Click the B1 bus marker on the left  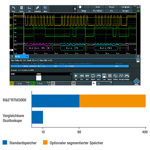click(x=11, y=50)
